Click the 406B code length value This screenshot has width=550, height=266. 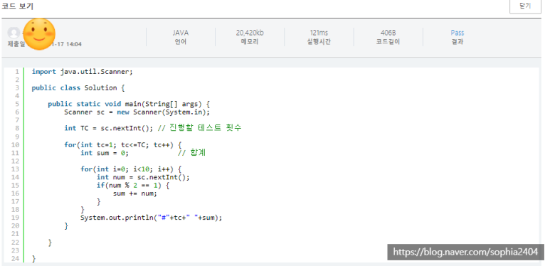coord(388,33)
